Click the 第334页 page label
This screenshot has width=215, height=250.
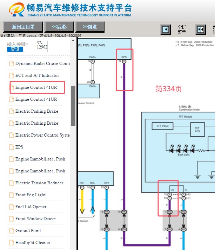[x=169, y=88]
